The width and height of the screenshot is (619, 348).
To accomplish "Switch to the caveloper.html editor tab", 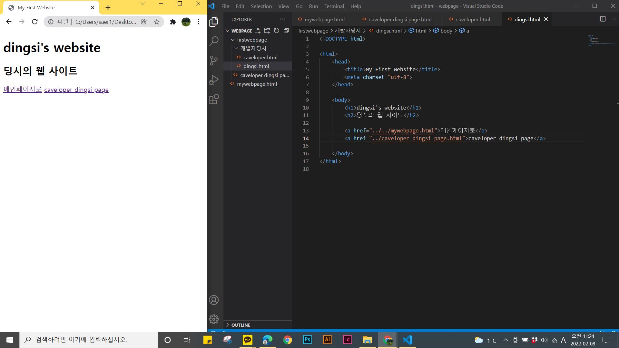I will coord(473,19).
